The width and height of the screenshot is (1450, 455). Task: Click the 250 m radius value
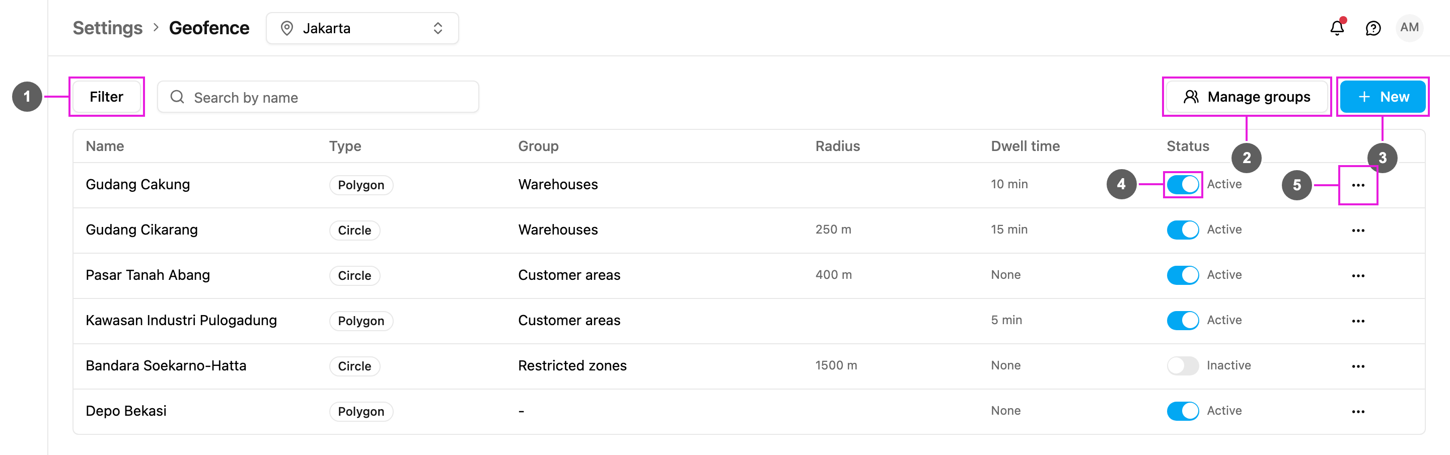click(x=833, y=230)
